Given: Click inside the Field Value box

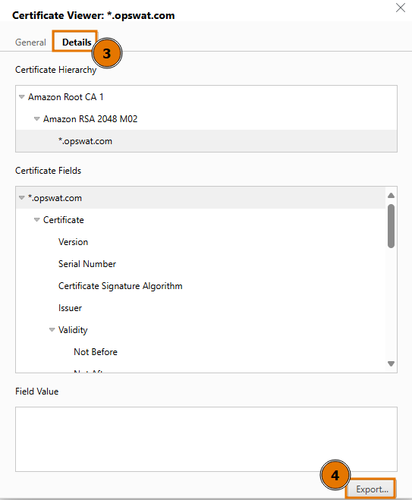Looking at the screenshot, I should pos(206,439).
